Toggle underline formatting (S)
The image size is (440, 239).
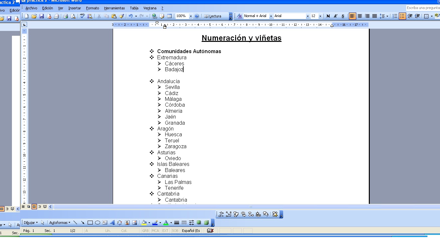click(x=343, y=16)
